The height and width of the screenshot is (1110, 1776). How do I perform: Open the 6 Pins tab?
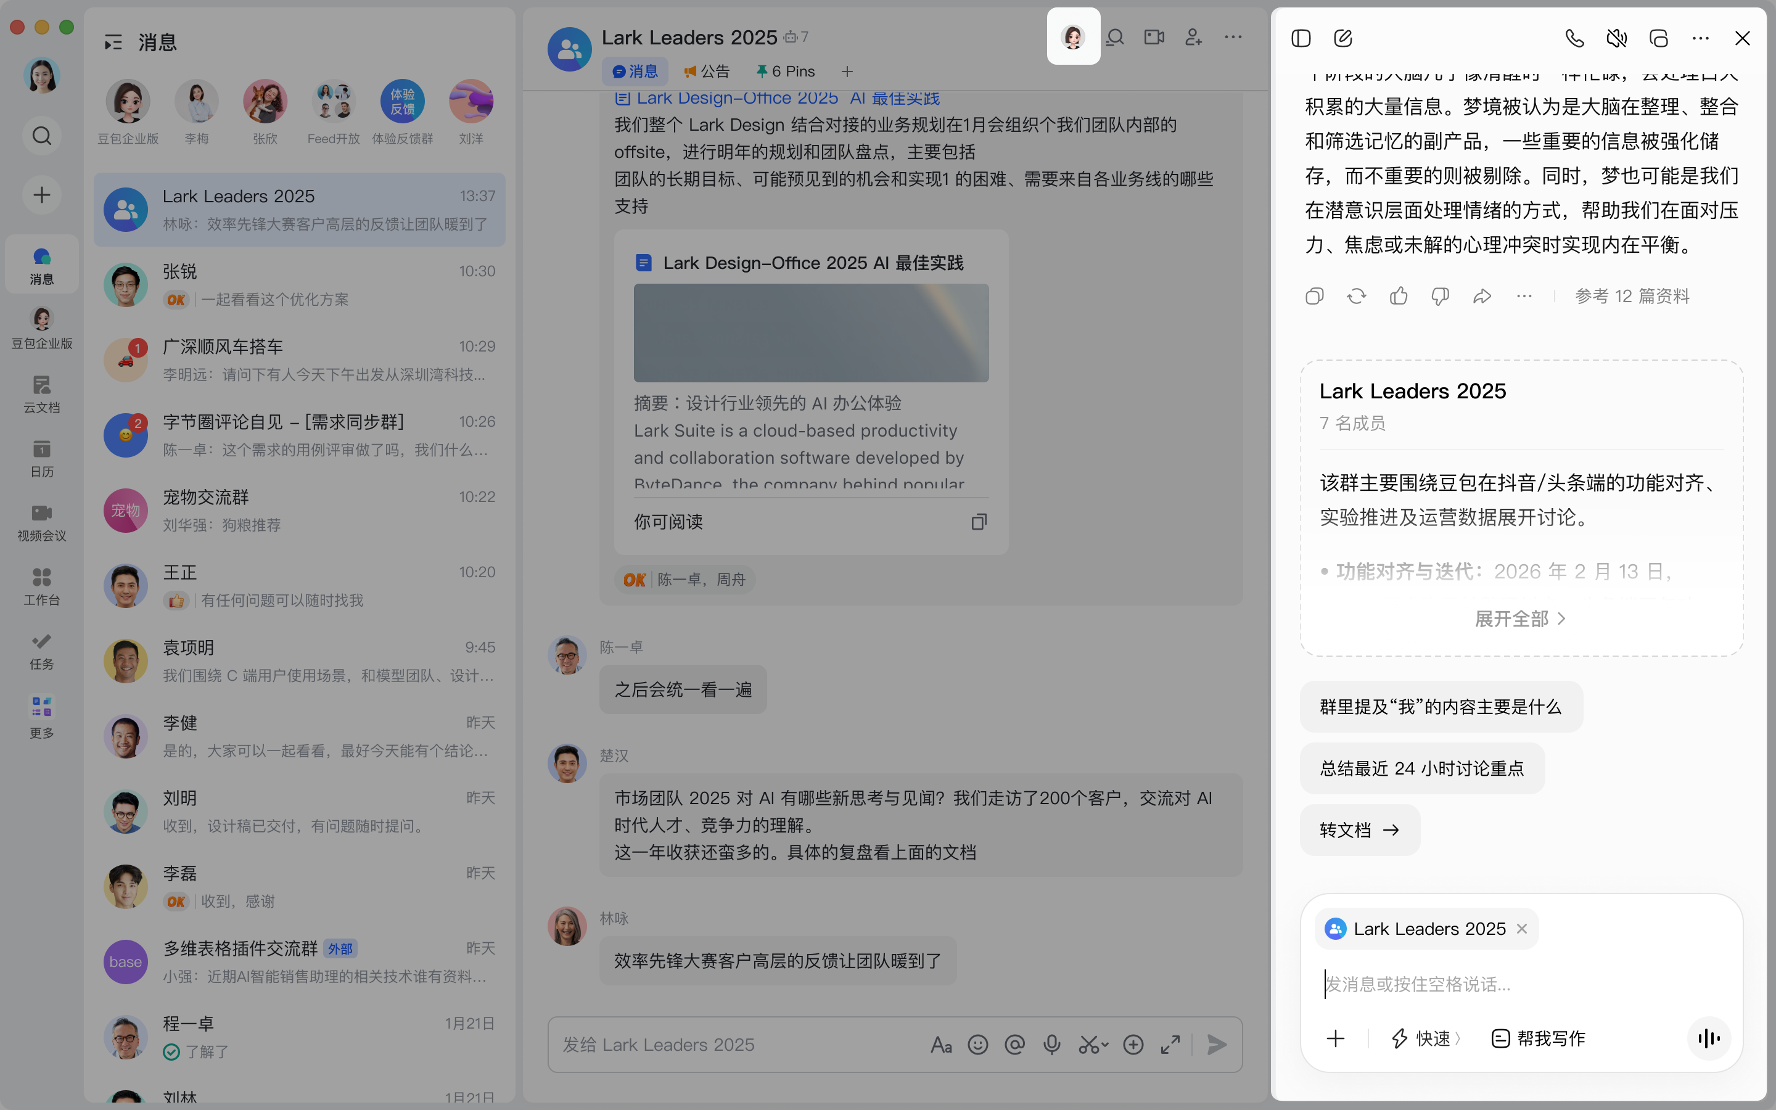pos(785,71)
